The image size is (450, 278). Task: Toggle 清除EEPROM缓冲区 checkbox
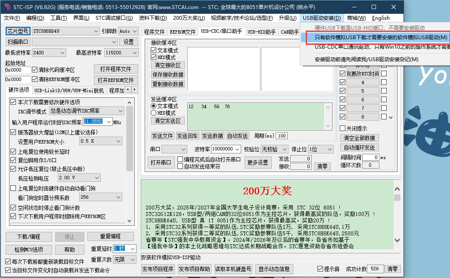35,79
